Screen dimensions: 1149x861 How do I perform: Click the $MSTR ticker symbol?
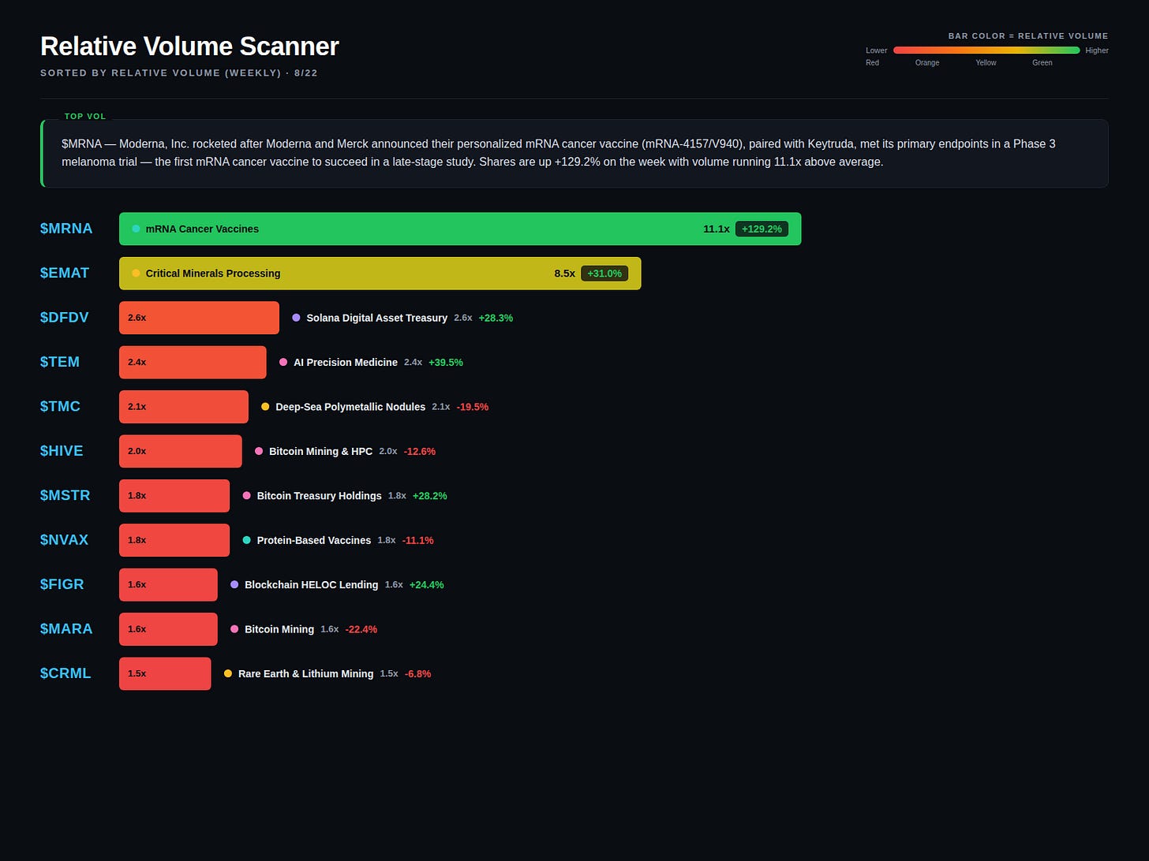coord(65,496)
